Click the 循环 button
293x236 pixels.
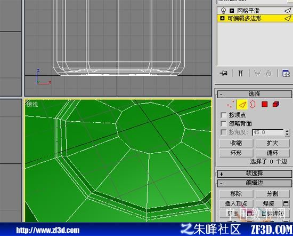point(272,153)
